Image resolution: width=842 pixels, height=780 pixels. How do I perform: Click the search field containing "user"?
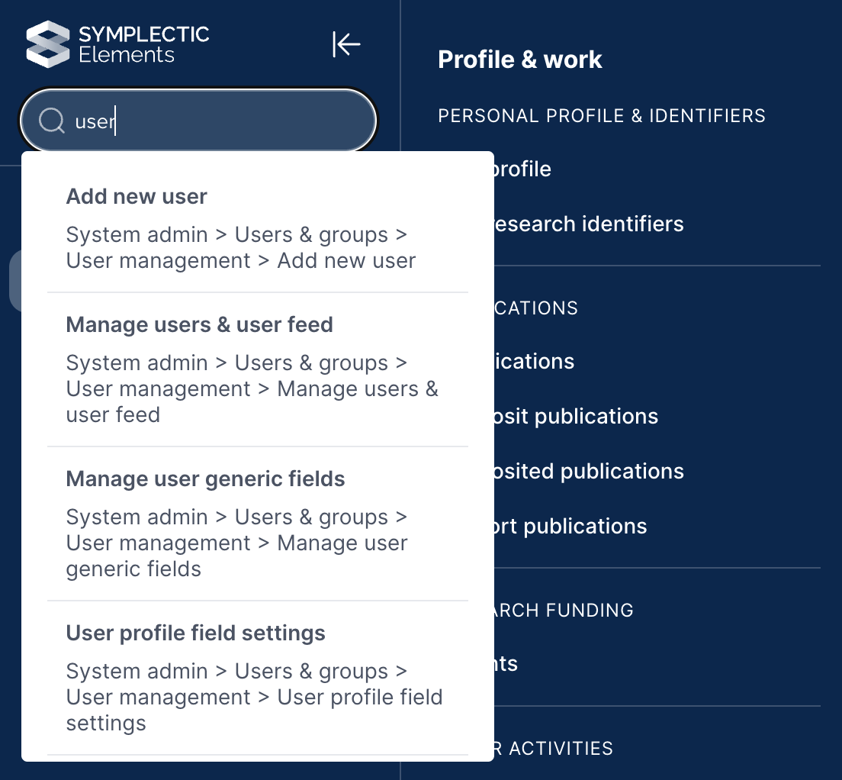click(229, 121)
